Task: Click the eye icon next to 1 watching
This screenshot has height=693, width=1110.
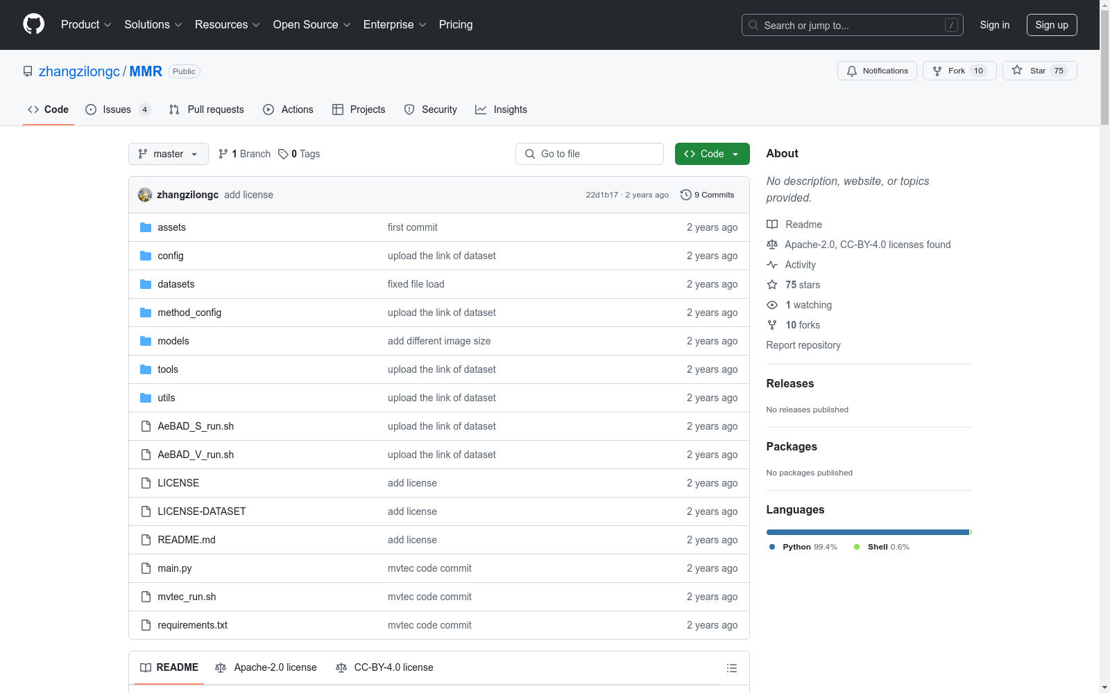Action: (772, 305)
